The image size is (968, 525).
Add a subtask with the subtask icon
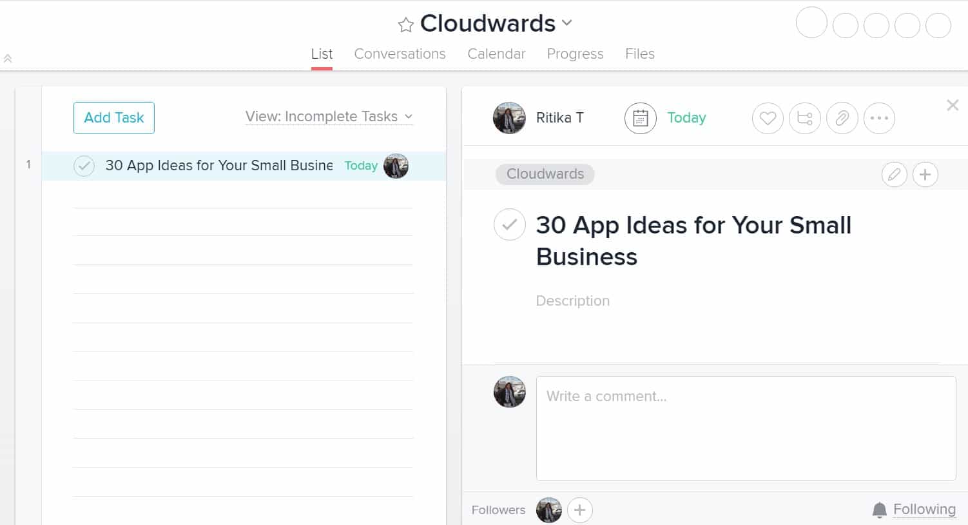pyautogui.click(x=805, y=119)
